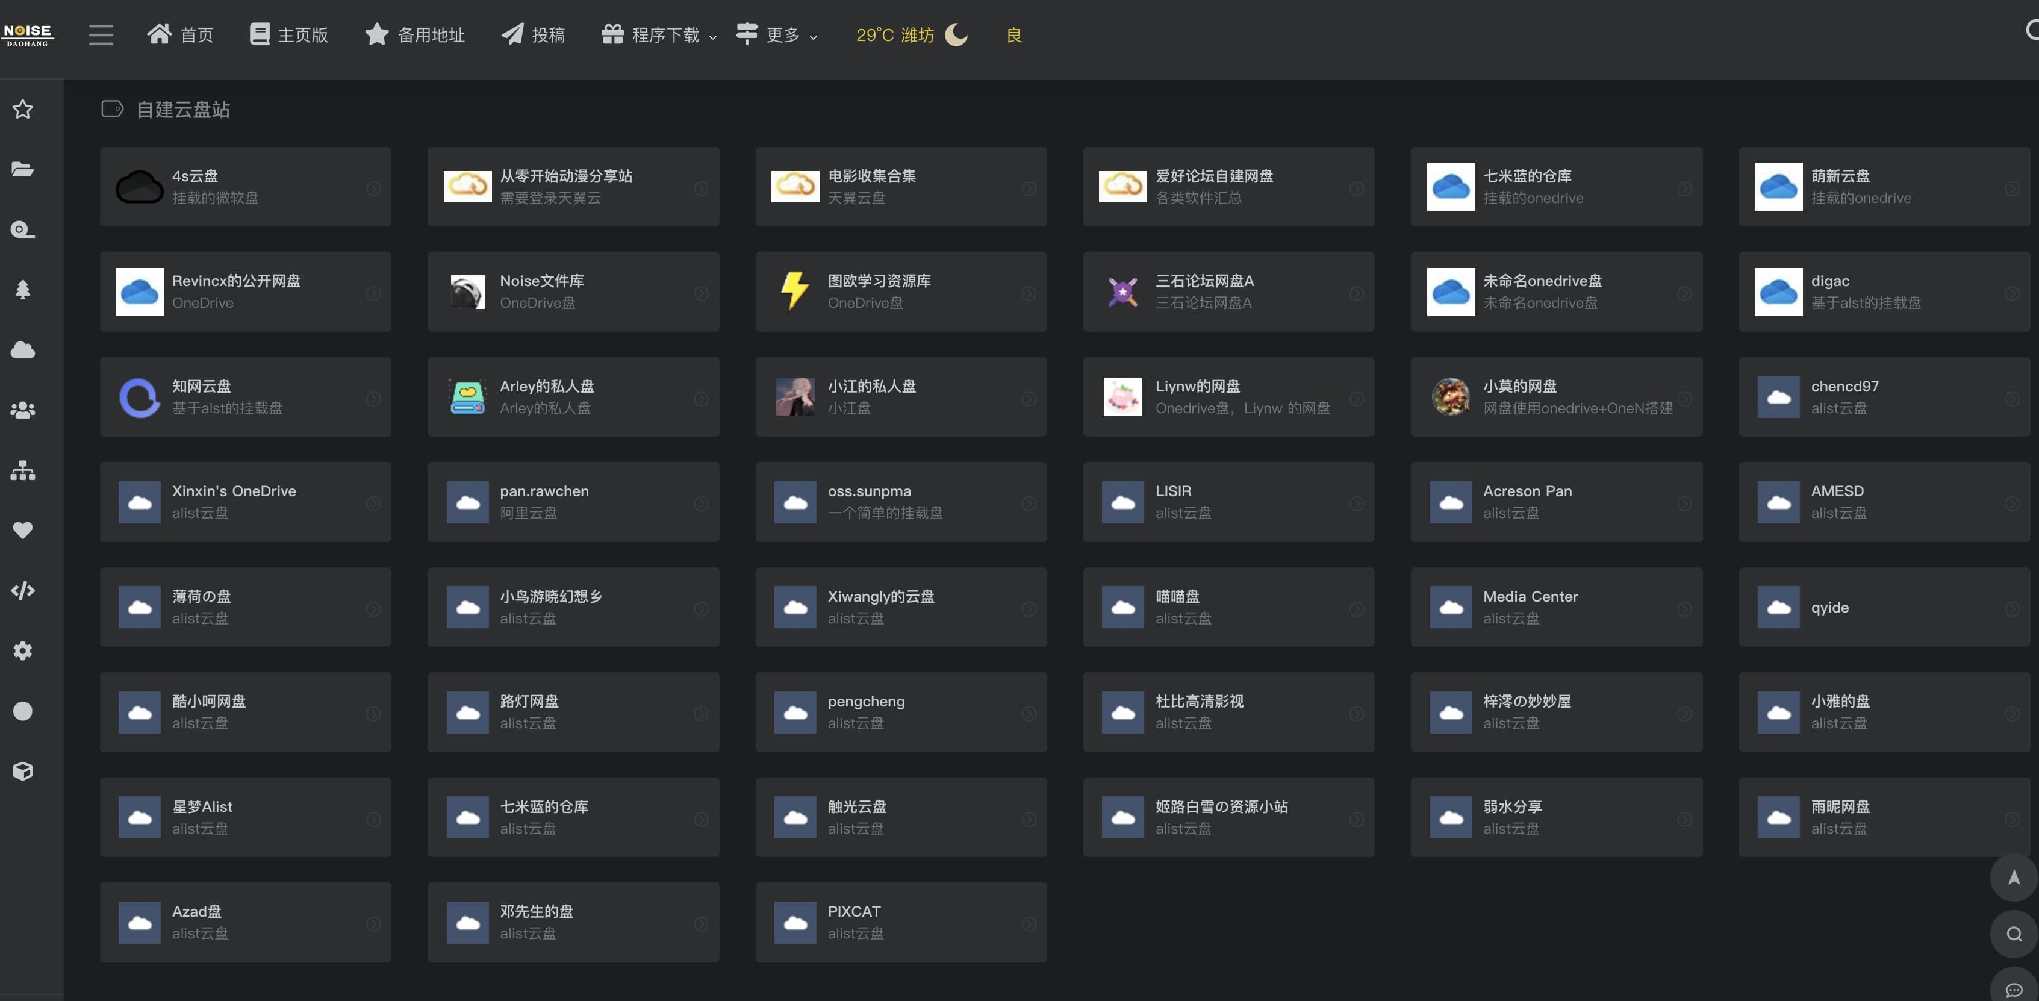The height and width of the screenshot is (1001, 2039).
Task: Toggle night mode moon icon
Action: [956, 35]
